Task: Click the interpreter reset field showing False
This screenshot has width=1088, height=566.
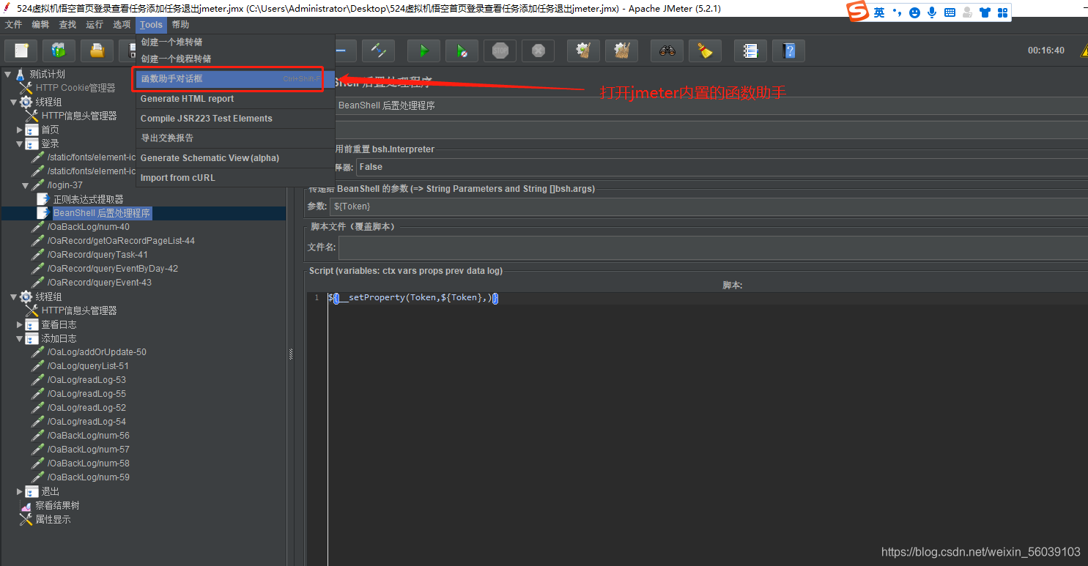Action: click(x=722, y=167)
